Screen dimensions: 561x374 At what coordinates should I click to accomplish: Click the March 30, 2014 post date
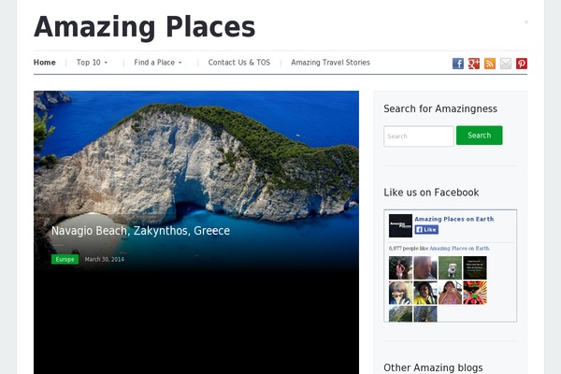105,260
